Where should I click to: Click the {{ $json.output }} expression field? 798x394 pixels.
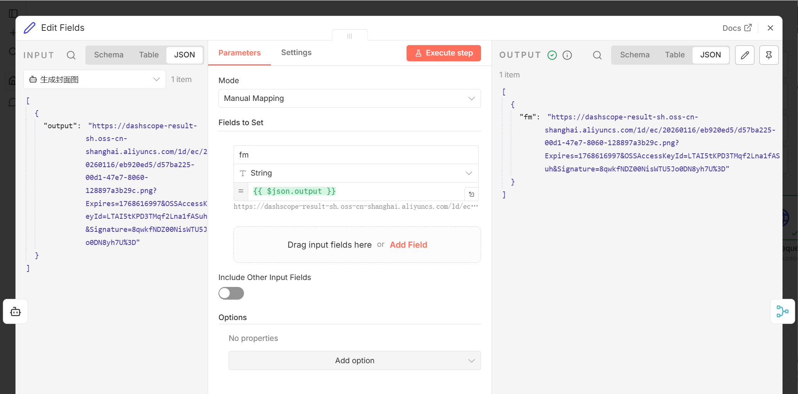pos(356,191)
